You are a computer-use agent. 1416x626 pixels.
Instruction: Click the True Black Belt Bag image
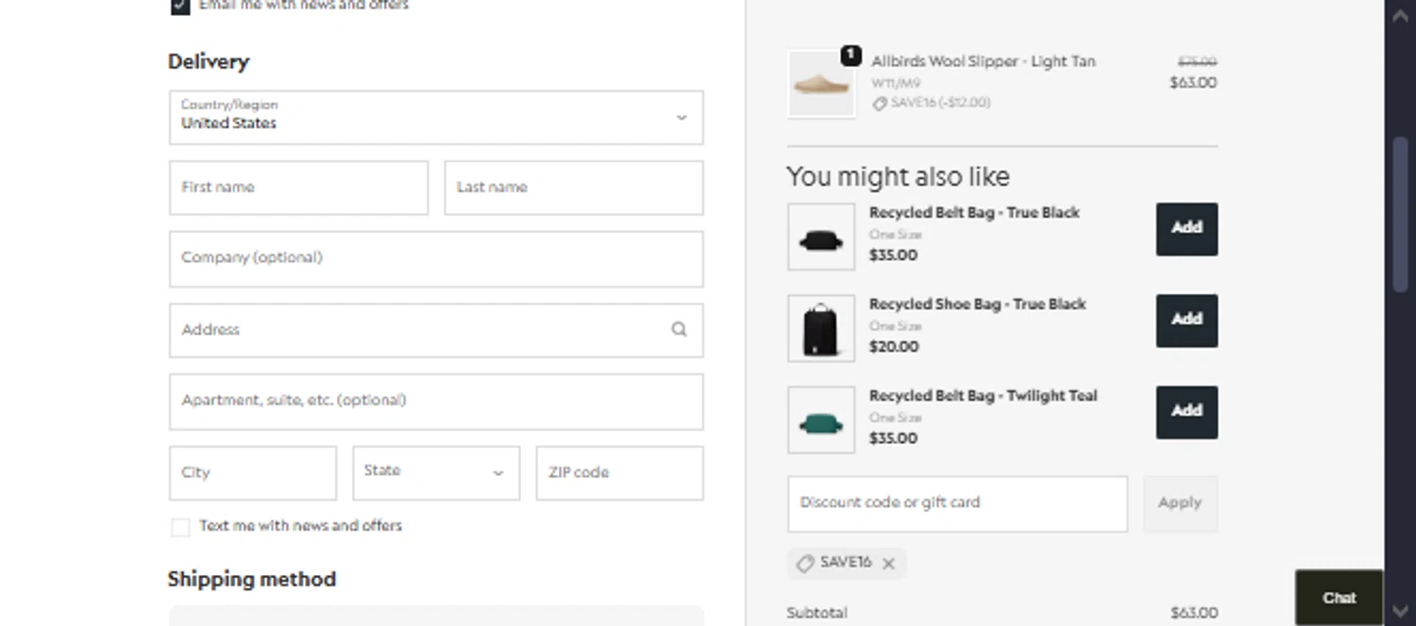tap(821, 237)
